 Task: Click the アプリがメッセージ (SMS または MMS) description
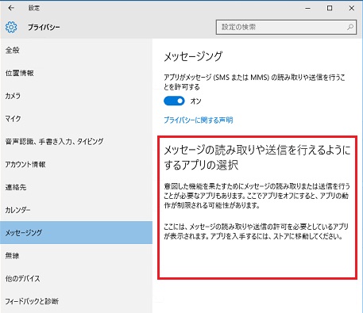click(254, 82)
